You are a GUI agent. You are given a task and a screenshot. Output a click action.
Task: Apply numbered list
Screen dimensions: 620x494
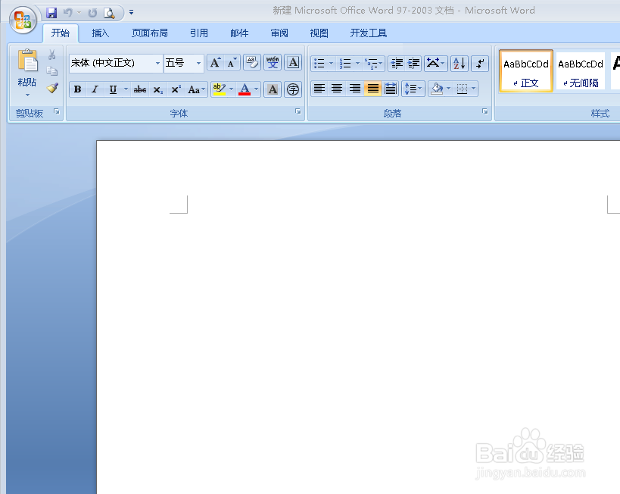pos(346,64)
